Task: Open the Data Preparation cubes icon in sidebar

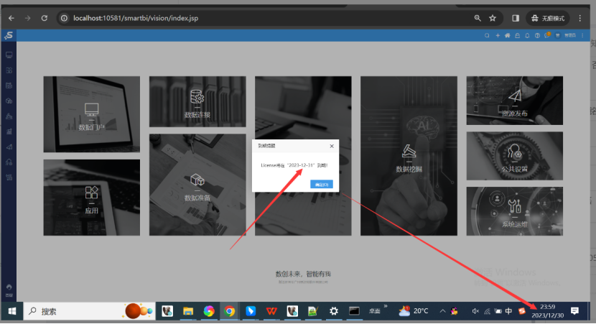Action: coord(9,101)
